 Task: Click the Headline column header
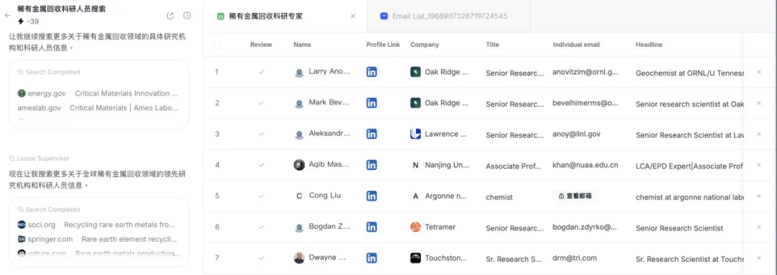(x=649, y=45)
